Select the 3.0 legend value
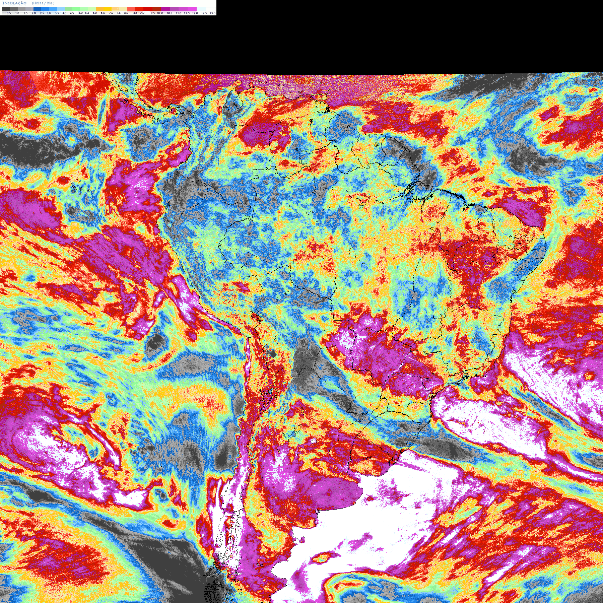Image resolution: width=603 pixels, height=603 pixels. pos(49,13)
